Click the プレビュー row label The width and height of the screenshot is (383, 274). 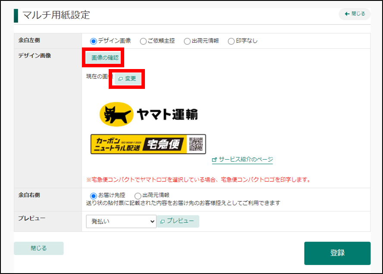(32, 218)
